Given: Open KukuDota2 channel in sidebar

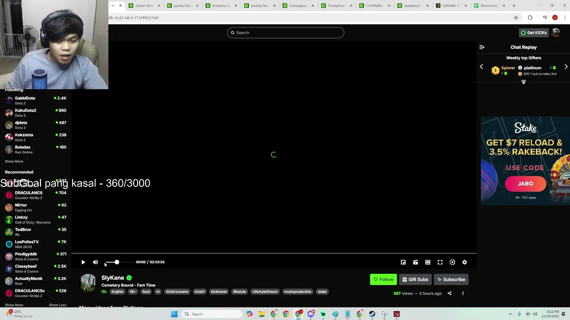Looking at the screenshot, I should click(x=36, y=113).
